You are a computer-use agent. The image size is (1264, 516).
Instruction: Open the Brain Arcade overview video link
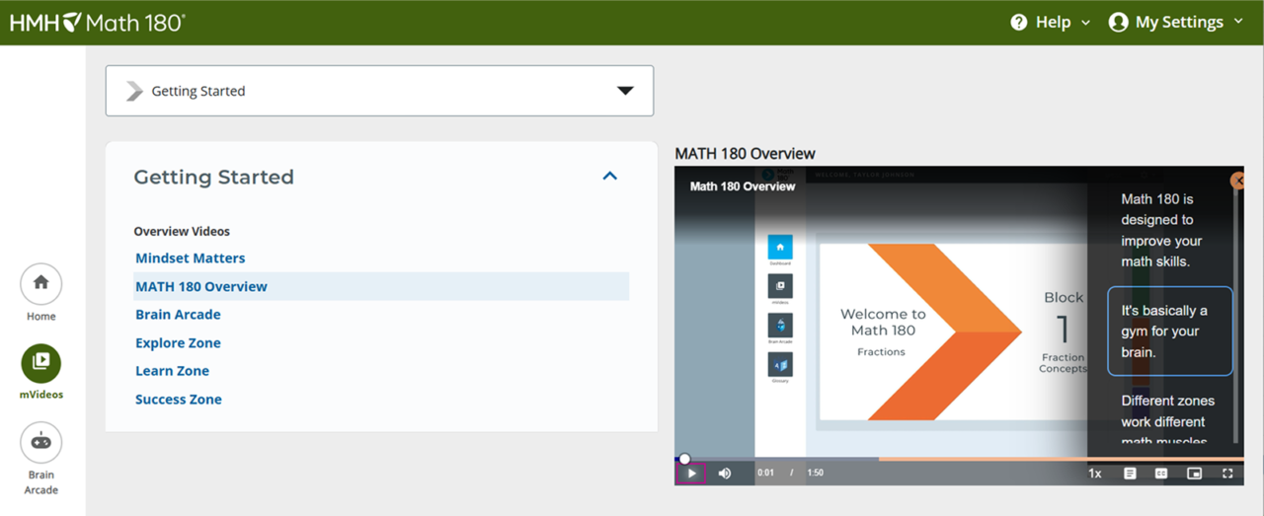click(x=178, y=315)
